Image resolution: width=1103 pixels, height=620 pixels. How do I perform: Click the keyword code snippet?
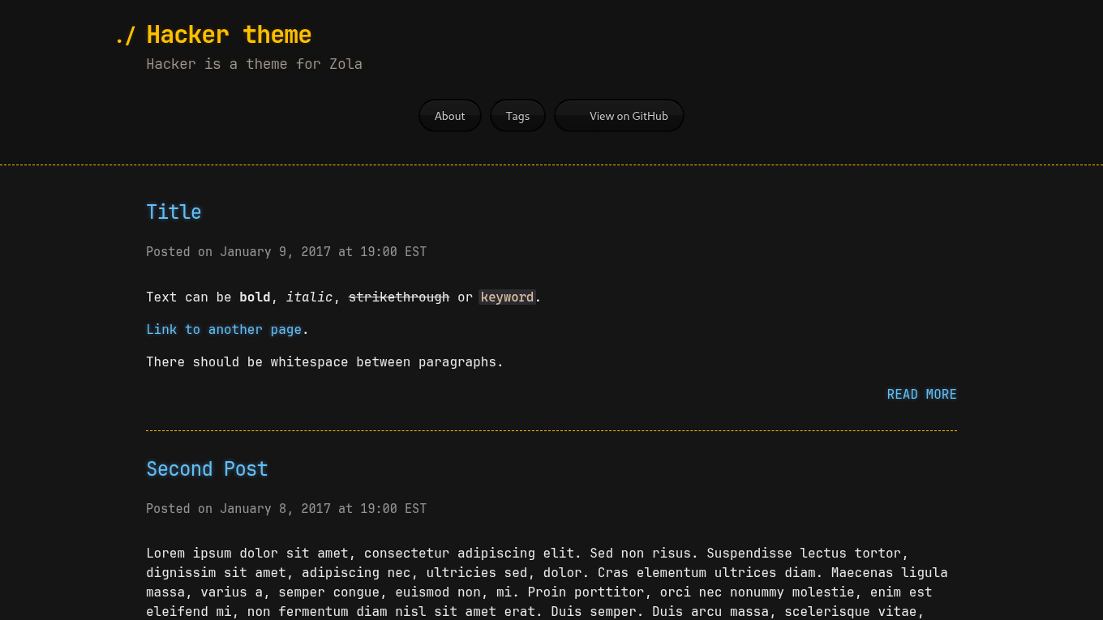507,297
